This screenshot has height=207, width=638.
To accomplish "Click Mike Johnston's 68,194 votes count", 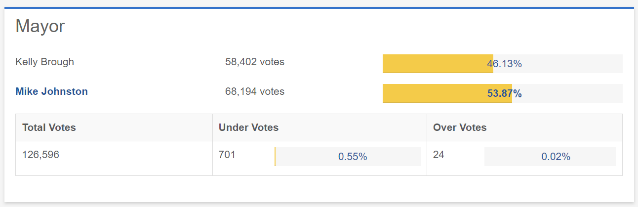I will tap(255, 91).
